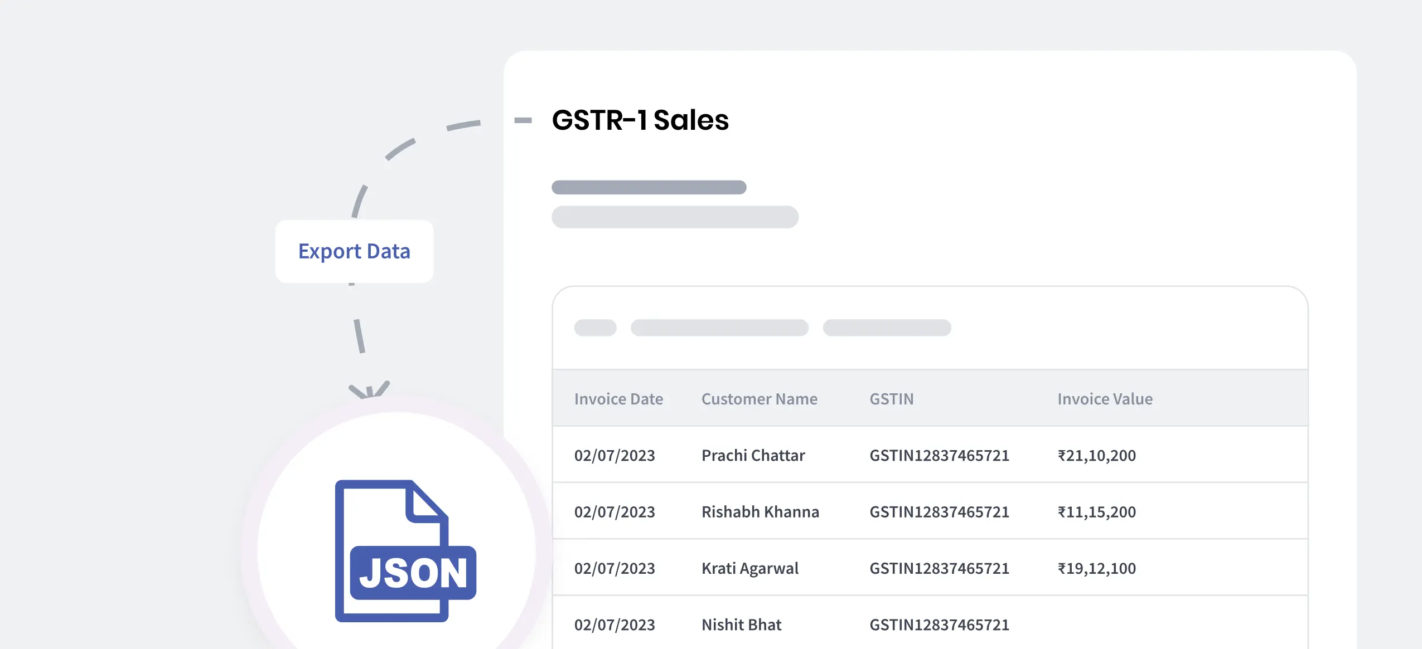Click the dark placeholder bar under the heading
1422x649 pixels.
click(x=649, y=187)
